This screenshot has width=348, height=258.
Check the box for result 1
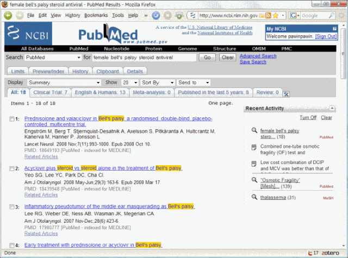click(x=12, y=119)
